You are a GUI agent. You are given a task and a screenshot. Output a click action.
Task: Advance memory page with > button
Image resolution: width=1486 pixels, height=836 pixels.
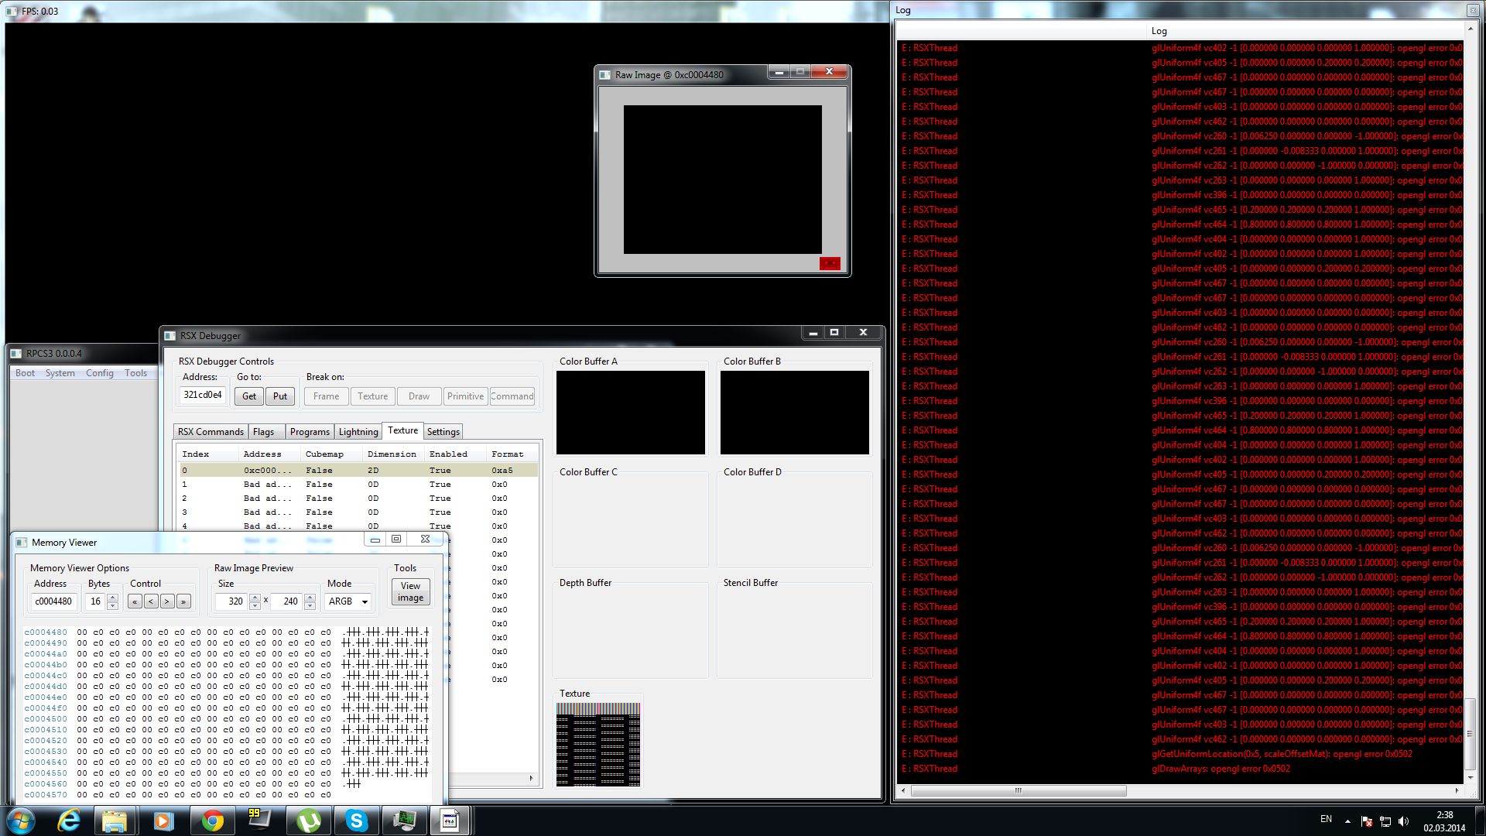click(x=167, y=601)
